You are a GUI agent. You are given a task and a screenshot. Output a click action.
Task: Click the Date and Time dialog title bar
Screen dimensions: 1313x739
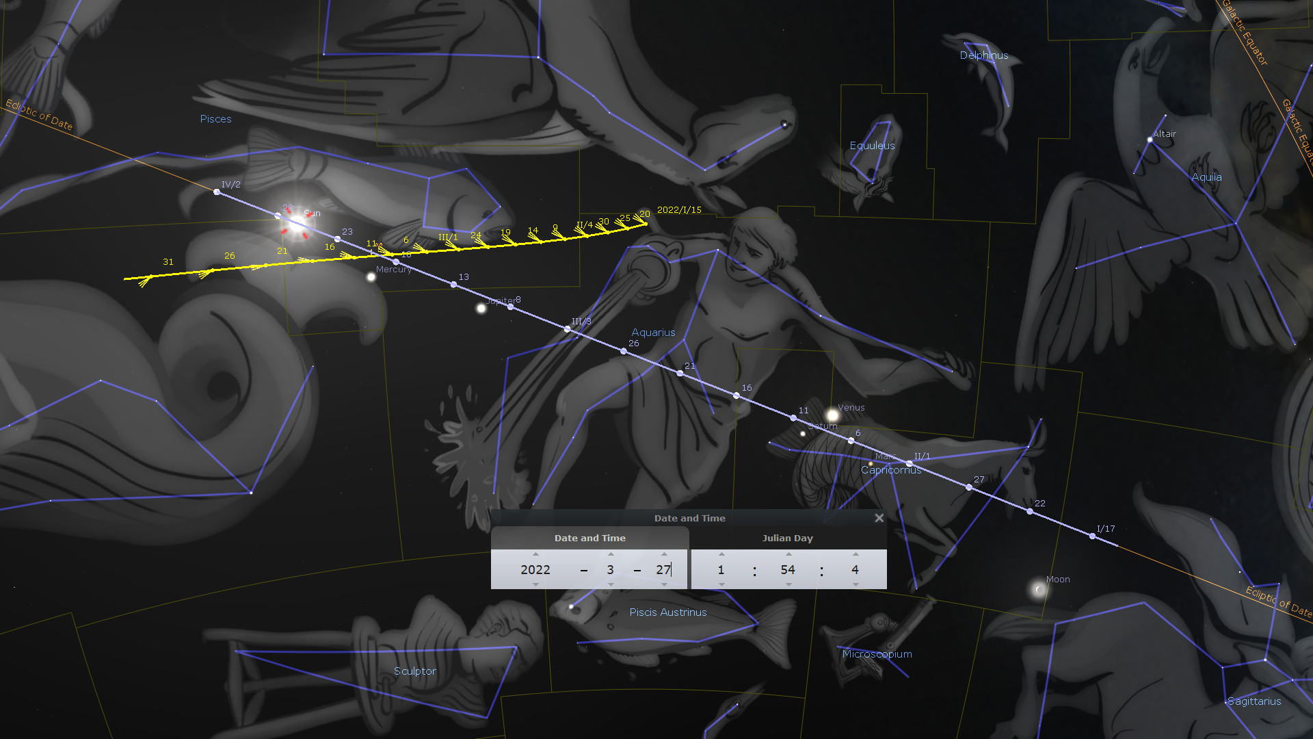tap(689, 518)
